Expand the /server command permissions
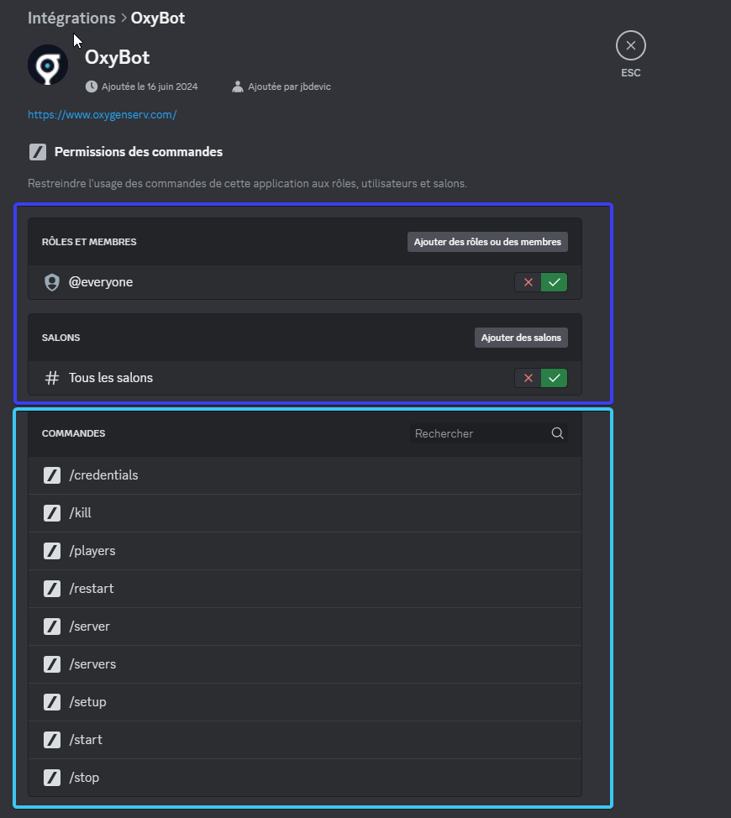Viewport: 731px width, 818px height. 304,627
